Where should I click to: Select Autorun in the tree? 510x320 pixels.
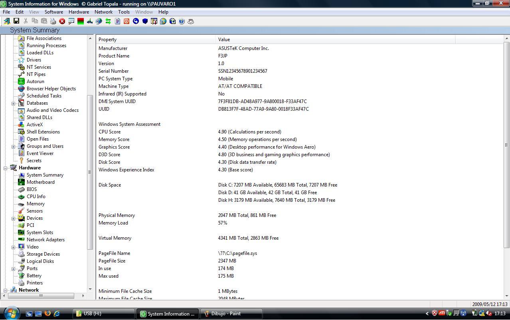[36, 81]
